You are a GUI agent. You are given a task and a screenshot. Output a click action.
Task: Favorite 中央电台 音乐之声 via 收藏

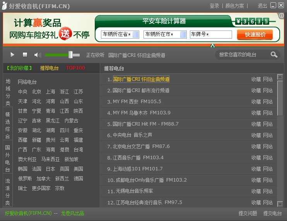[x=256, y=135]
